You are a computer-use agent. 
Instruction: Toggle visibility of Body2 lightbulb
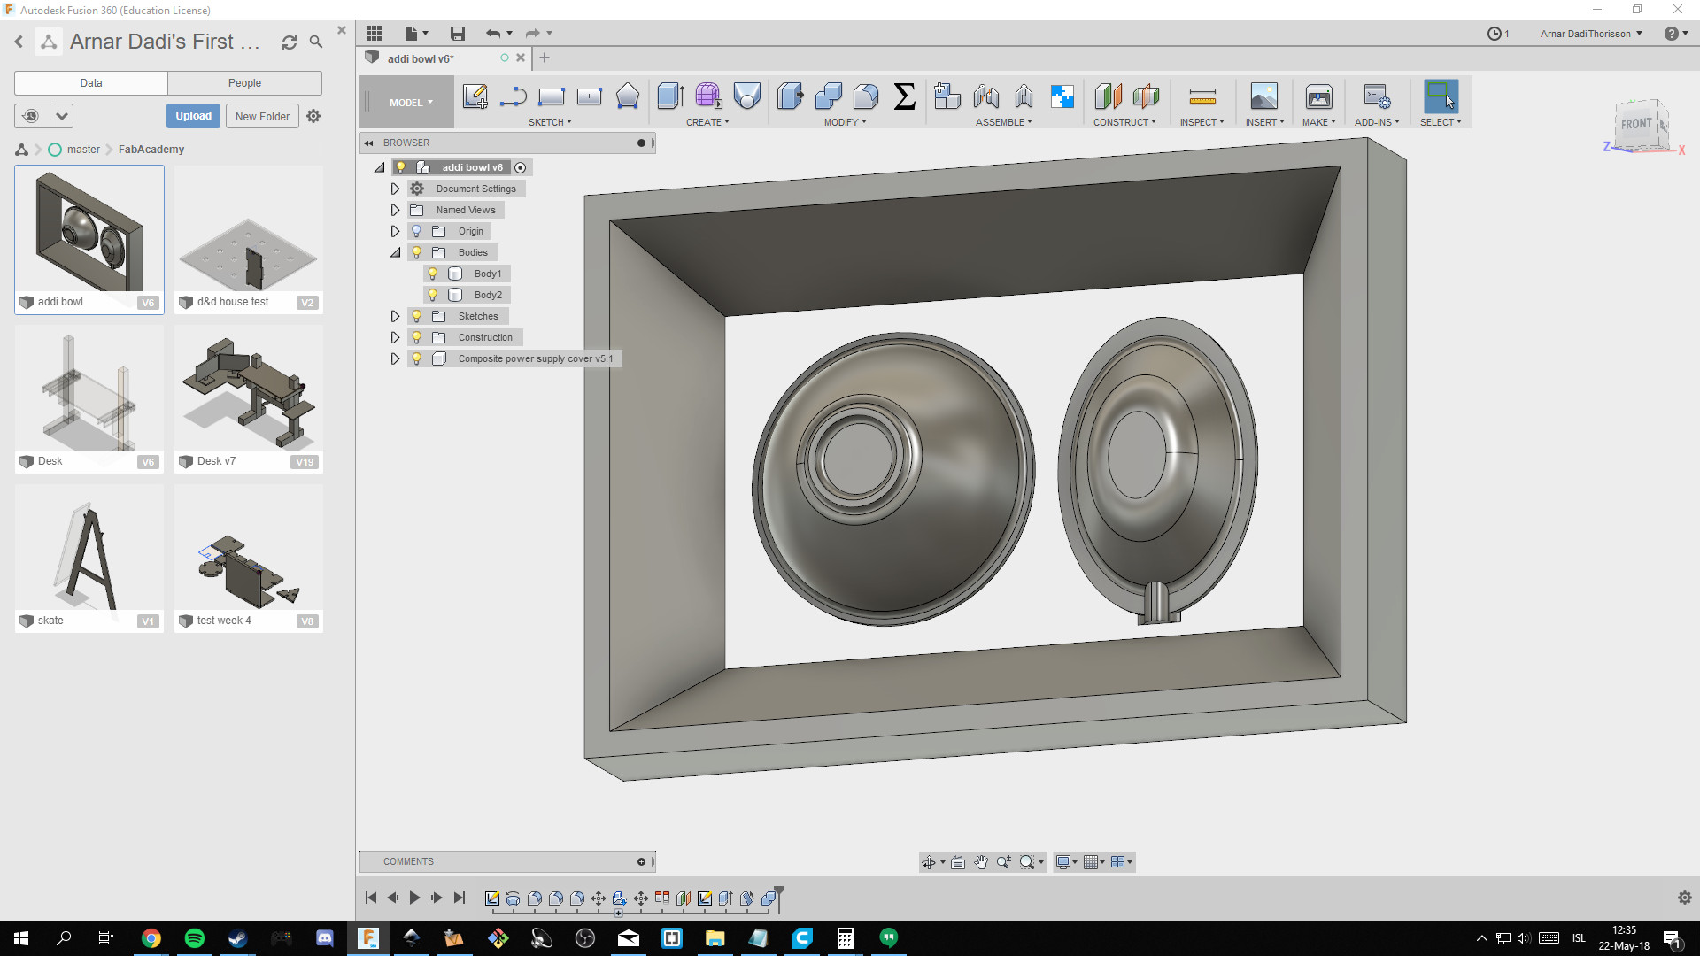pyautogui.click(x=433, y=295)
